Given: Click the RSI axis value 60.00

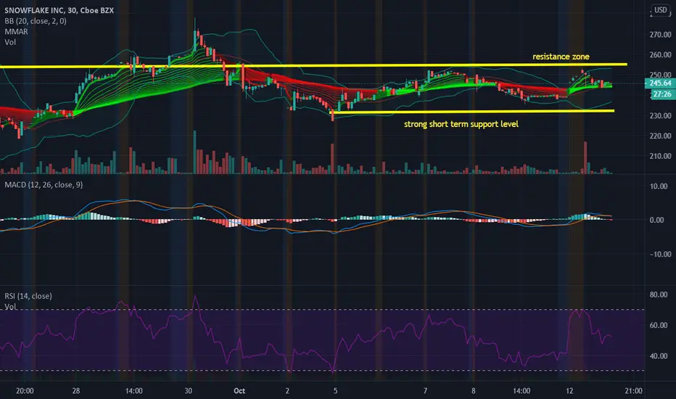Looking at the screenshot, I should tap(659, 325).
